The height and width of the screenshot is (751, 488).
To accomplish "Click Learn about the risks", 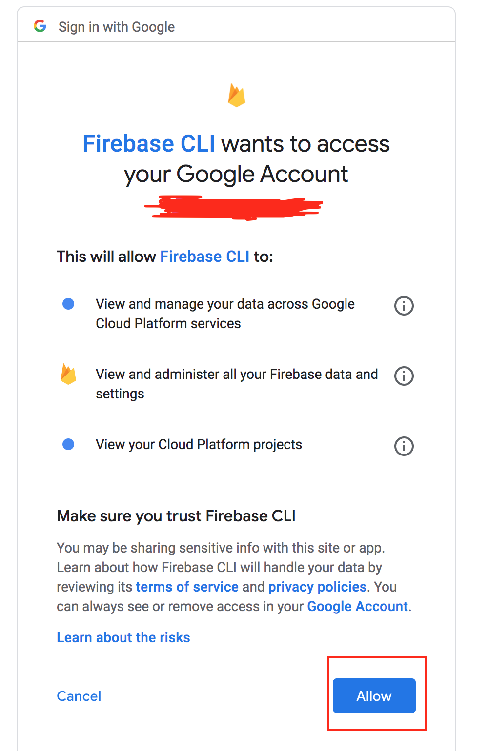I will (x=123, y=637).
